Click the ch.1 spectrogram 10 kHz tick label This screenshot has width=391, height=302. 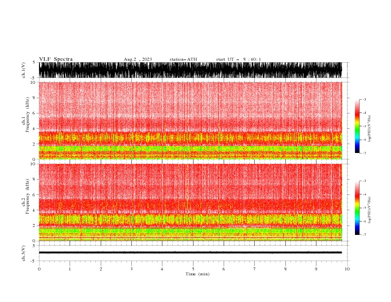point(33,82)
